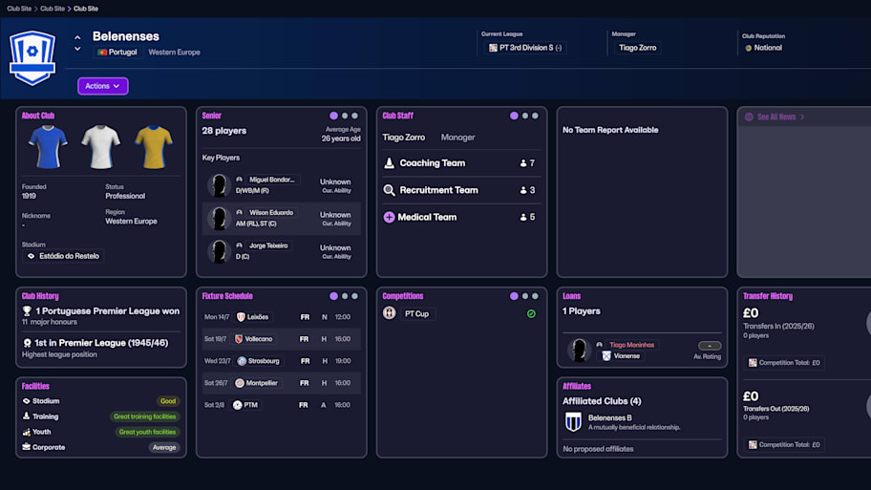Click Corporate facility icon
The width and height of the screenshot is (871, 490).
[26, 447]
